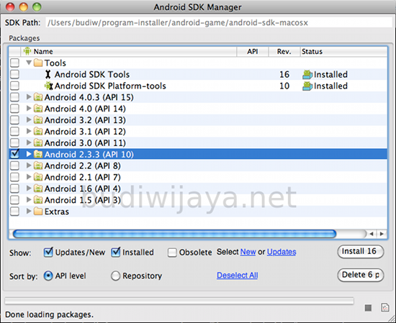Click the stop square icon in status bar
This screenshot has width=396, height=323.
[368, 308]
